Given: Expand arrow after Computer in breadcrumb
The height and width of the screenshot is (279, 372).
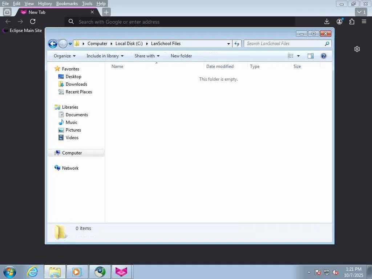Looking at the screenshot, I should coord(111,44).
